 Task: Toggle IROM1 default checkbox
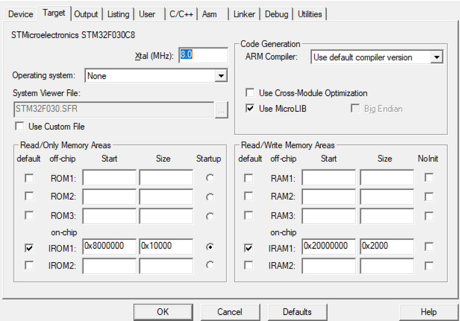pyautogui.click(x=29, y=248)
